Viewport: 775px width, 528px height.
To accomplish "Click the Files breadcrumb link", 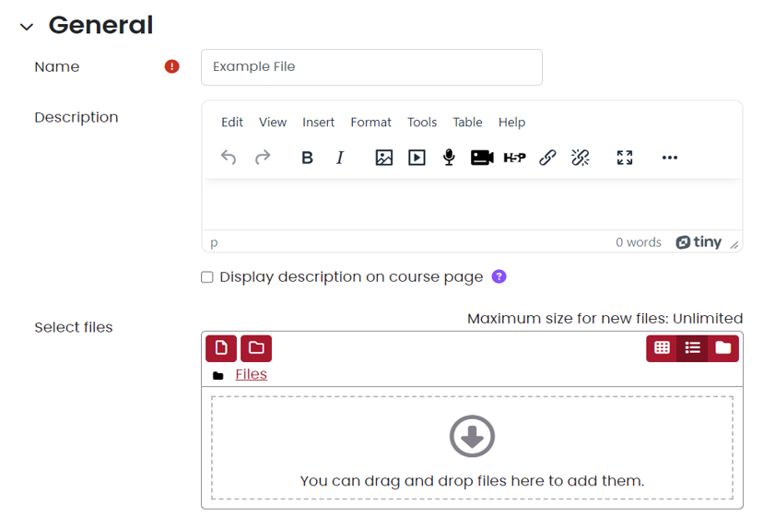I will (251, 374).
